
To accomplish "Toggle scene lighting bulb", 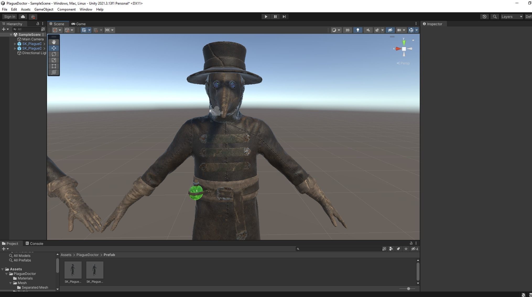I will coord(358,30).
